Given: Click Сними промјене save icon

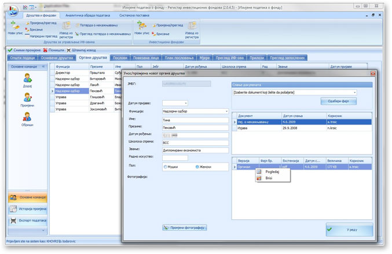Looking at the screenshot, I should tap(10, 50).
